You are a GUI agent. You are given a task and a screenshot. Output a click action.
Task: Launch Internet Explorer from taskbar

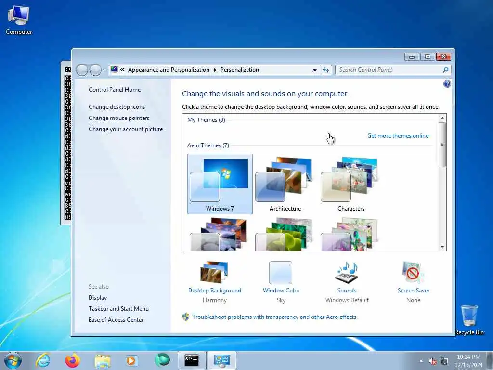tap(43, 360)
